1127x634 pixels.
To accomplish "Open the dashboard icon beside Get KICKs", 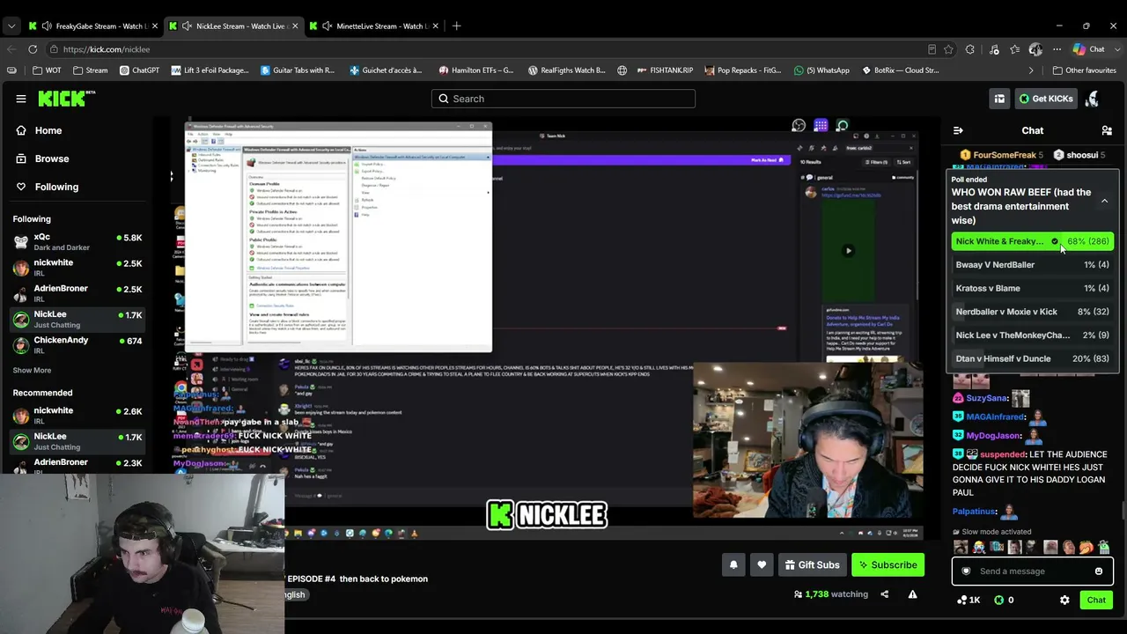I will [999, 99].
